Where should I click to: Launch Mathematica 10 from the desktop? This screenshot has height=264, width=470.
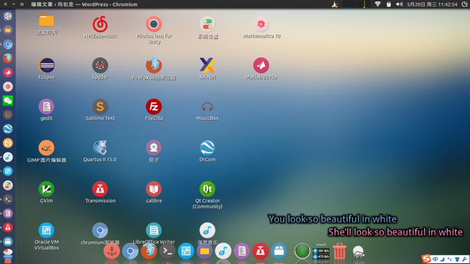pos(261,24)
